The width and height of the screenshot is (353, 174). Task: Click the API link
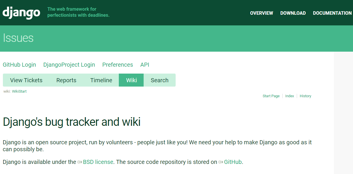click(x=144, y=65)
